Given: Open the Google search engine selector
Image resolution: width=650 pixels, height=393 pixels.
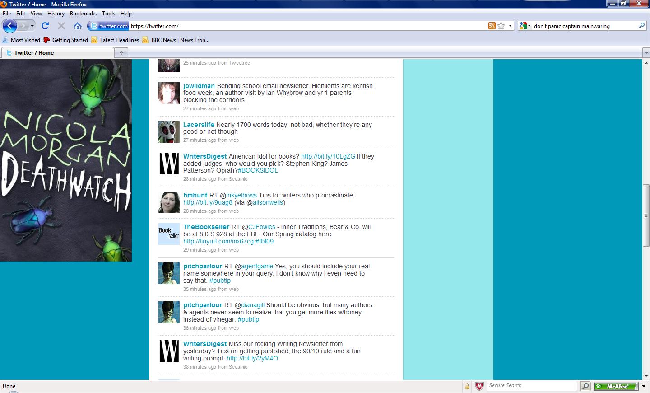Looking at the screenshot, I should (x=525, y=26).
